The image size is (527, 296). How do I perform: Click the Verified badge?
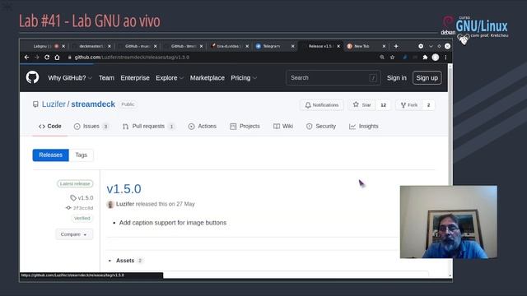pyautogui.click(x=82, y=218)
